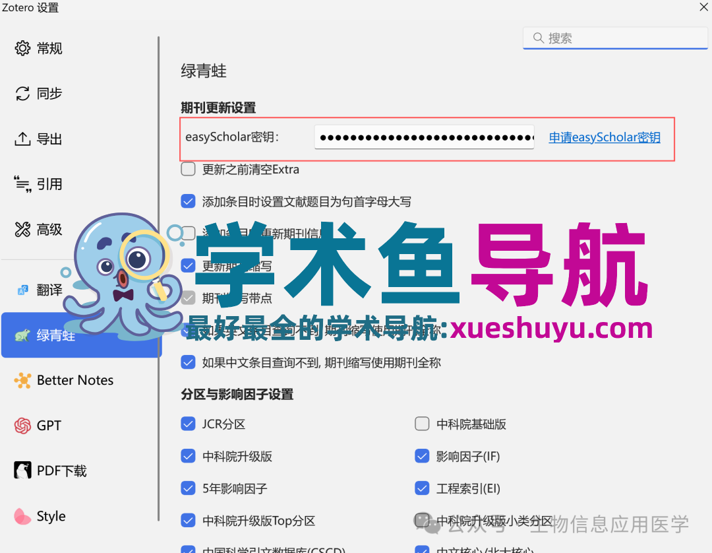Uncheck 中科院升级版Top分区 checkbox
The width and height of the screenshot is (712, 553).
[x=188, y=520]
